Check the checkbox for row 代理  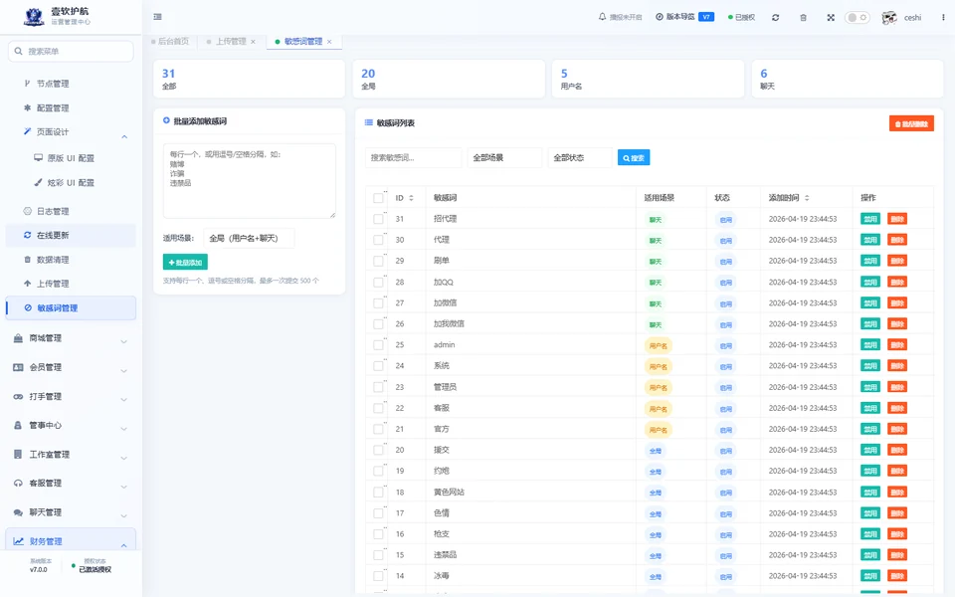pos(378,240)
